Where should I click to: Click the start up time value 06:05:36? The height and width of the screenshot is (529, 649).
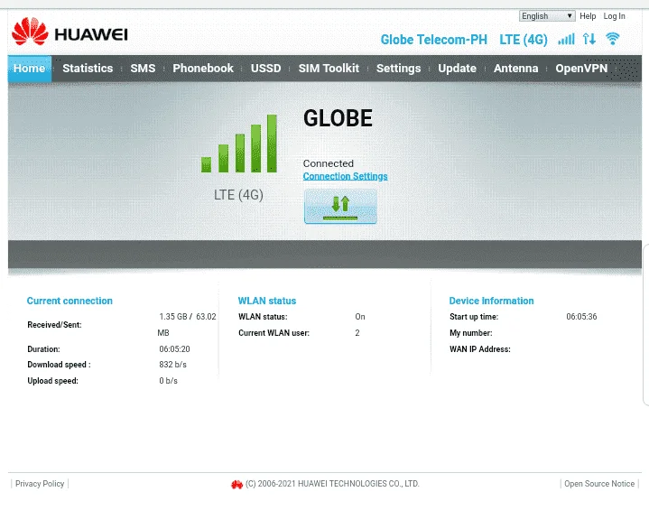[581, 317]
